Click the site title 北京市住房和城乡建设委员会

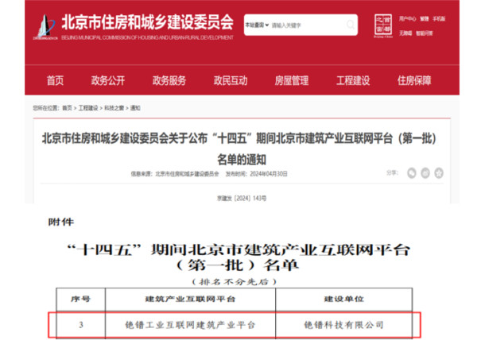[148, 22]
